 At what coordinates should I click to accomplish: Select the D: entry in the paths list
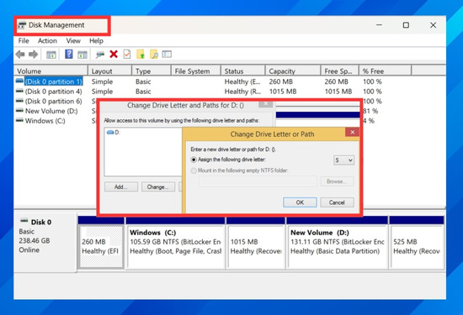(x=114, y=133)
